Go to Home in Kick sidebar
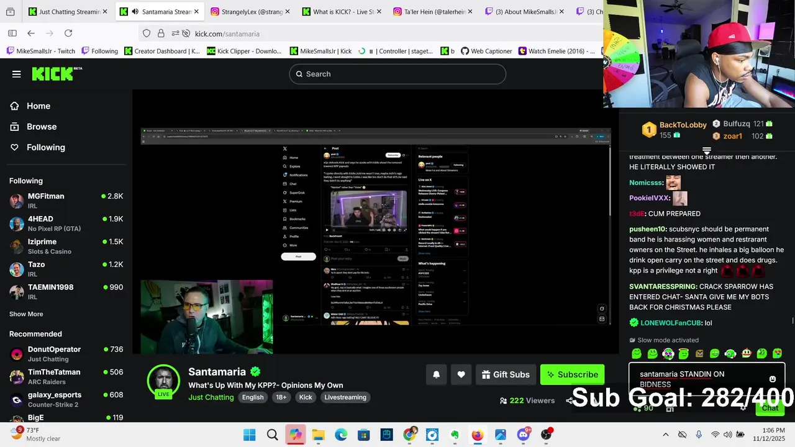Image resolution: width=795 pixels, height=447 pixels. click(30, 106)
